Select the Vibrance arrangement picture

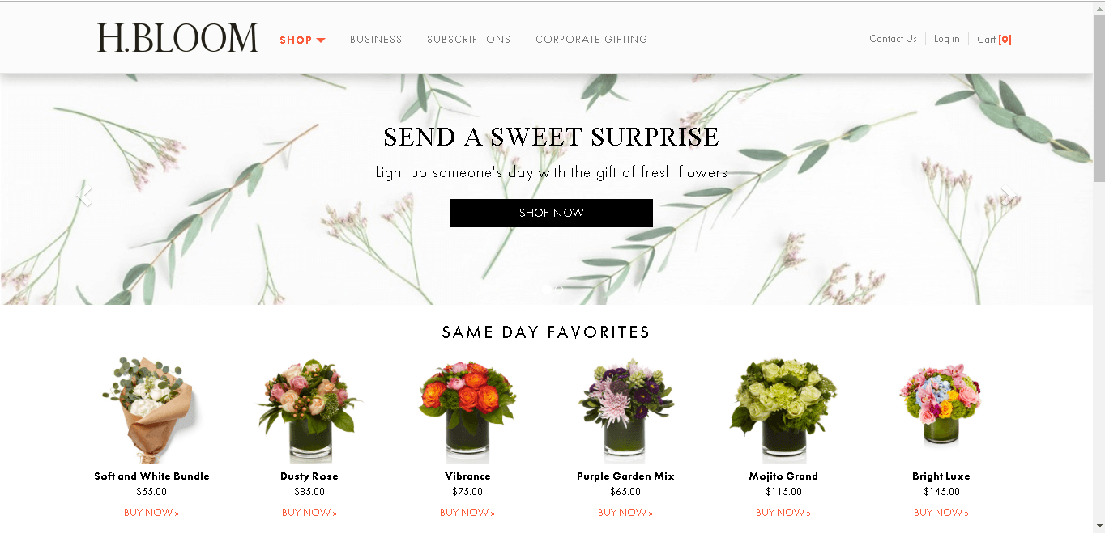467,410
